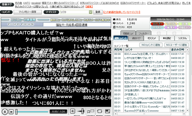The height and width of the screenshot is (116, 192).
Task: Click timestamp 03/29 17:41 cell
Action: (178, 54)
